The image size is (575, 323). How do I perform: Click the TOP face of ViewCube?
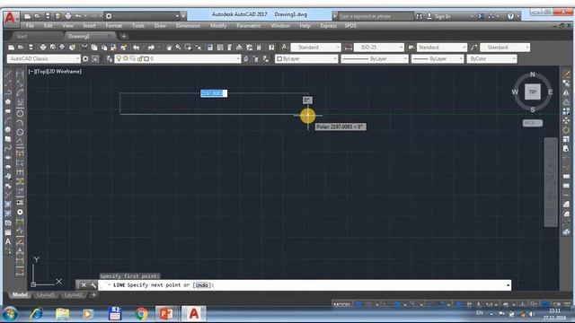click(x=533, y=92)
